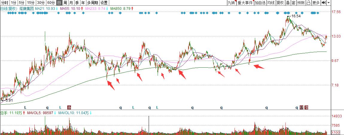Switch to the 30分 tab
The width and height of the screenshot is (344, 135).
pyautogui.click(x=41, y=3)
